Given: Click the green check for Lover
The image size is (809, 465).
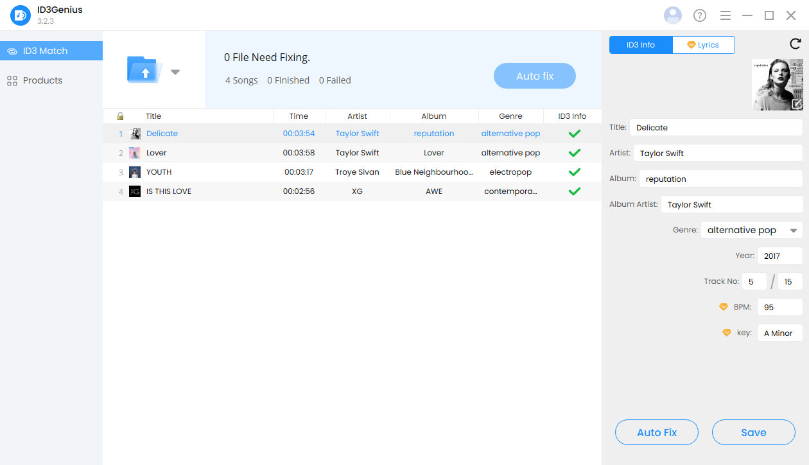Looking at the screenshot, I should [575, 153].
